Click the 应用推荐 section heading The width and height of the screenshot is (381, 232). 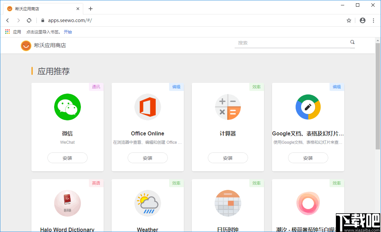[x=53, y=71]
